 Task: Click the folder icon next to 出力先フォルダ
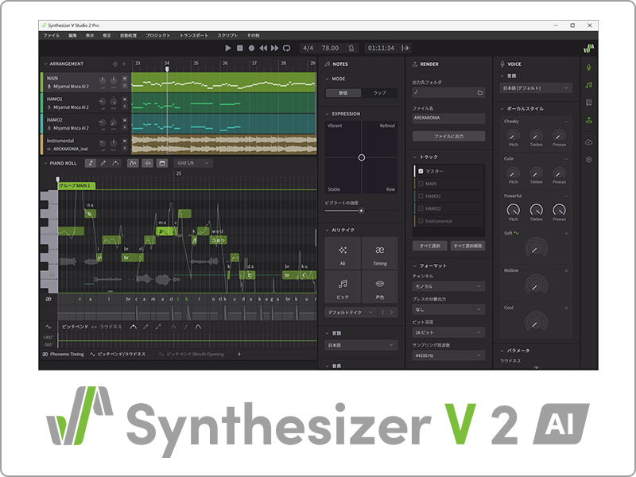pyautogui.click(x=480, y=92)
